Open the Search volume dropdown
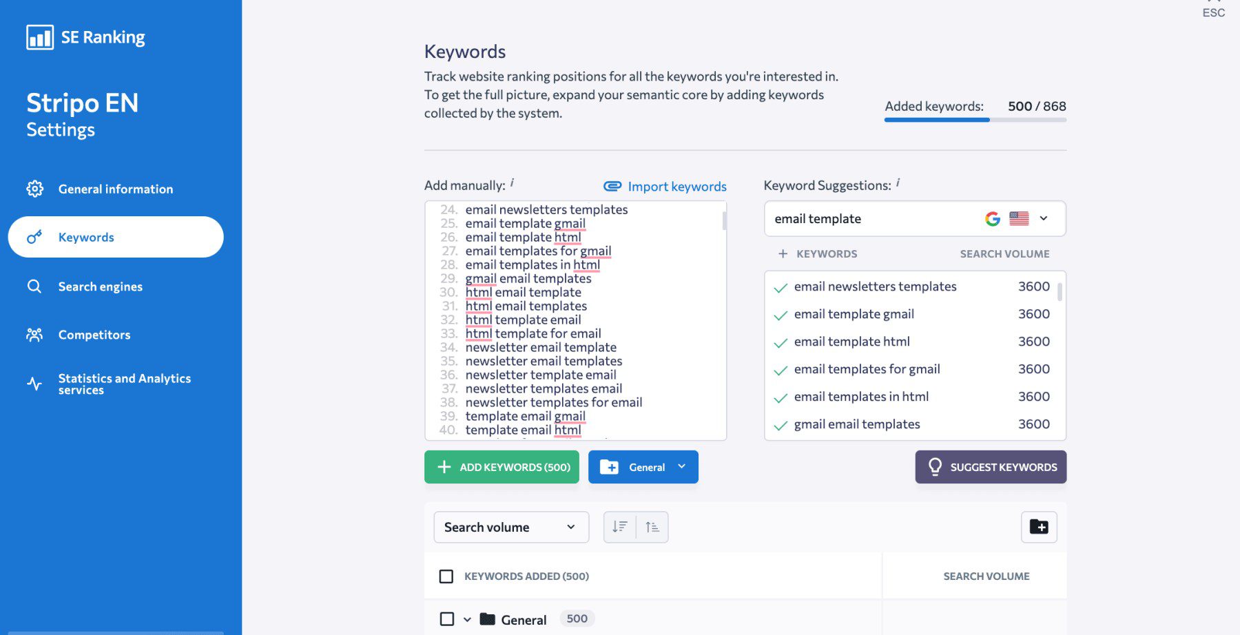This screenshot has width=1240, height=635. pos(510,527)
